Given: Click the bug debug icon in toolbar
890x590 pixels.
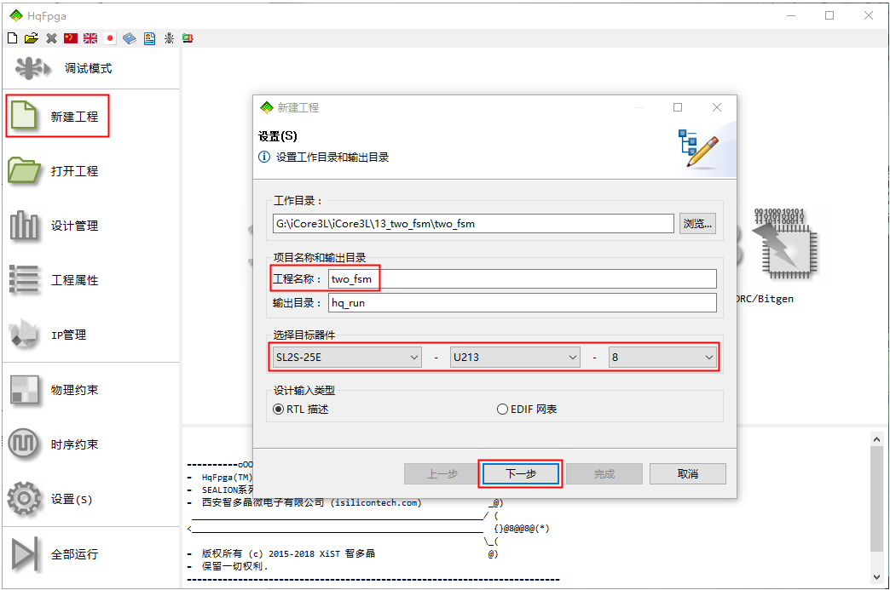Looking at the screenshot, I should pos(169,38).
